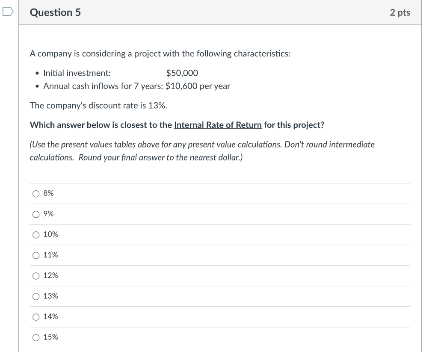The image size is (438, 352).
Task: Click the $50,000 investment amount
Action: tap(182, 73)
